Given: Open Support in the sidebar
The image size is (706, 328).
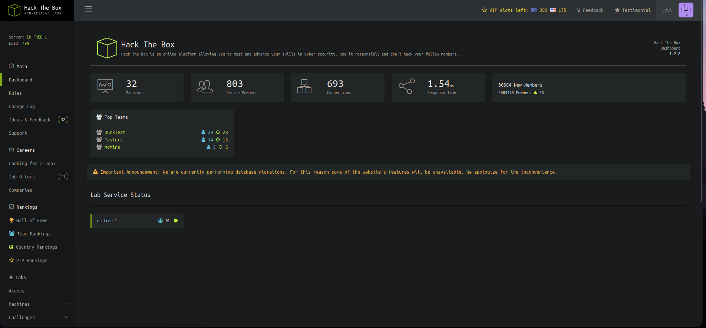Looking at the screenshot, I should click(x=18, y=133).
